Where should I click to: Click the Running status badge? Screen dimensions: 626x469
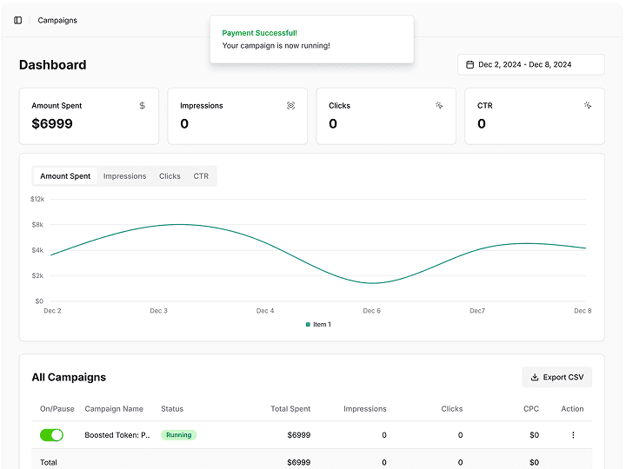pyautogui.click(x=179, y=435)
